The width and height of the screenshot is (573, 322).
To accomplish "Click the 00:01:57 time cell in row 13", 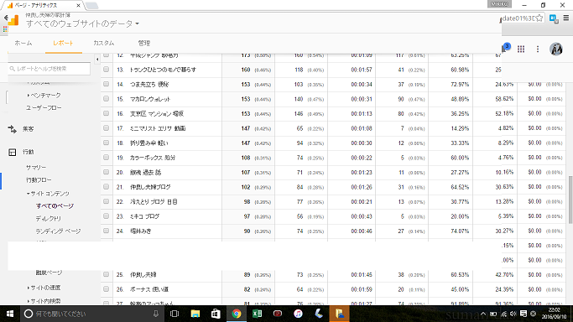I will point(362,70).
